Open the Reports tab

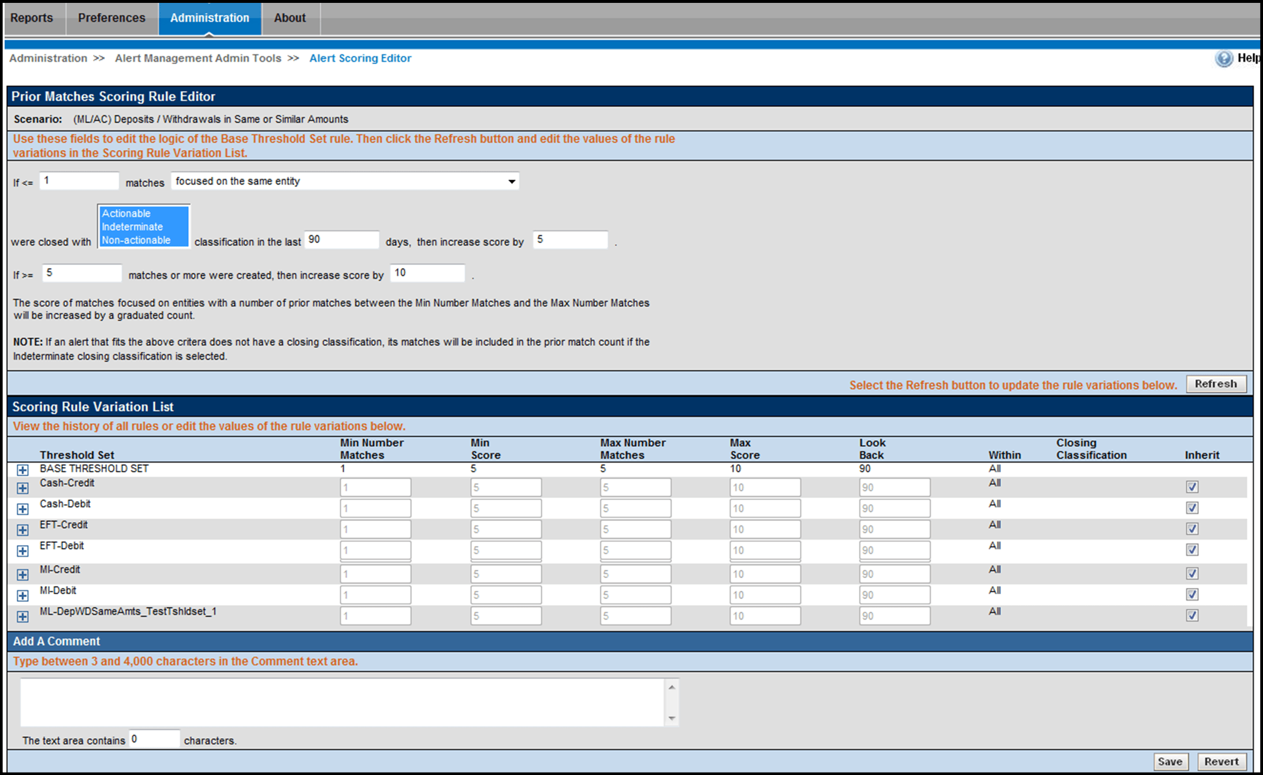tap(32, 18)
